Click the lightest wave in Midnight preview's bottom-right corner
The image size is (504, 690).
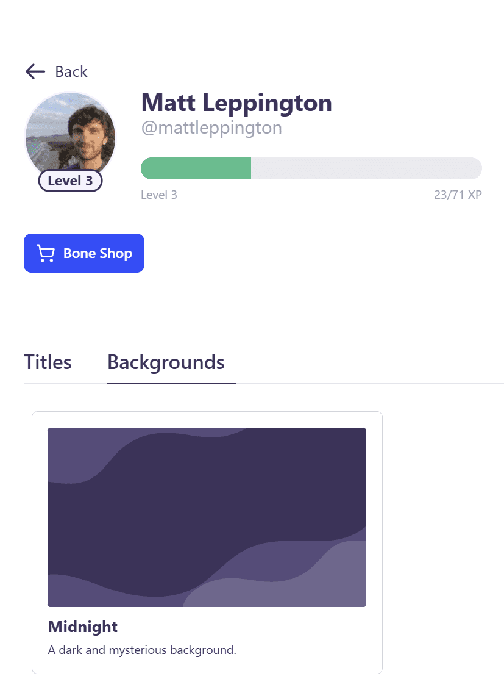click(341, 580)
